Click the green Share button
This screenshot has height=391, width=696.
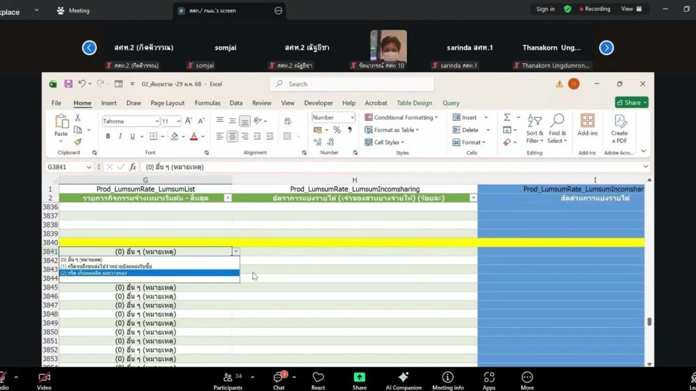pyautogui.click(x=631, y=103)
